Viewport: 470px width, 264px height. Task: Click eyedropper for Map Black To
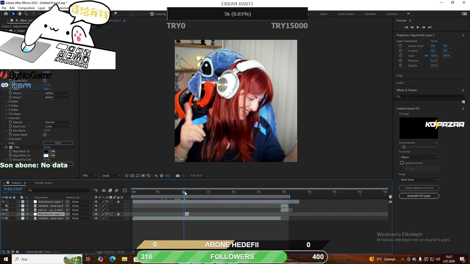coord(53,151)
